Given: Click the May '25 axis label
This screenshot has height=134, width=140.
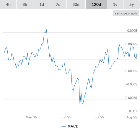Looking at the screenshot, I should (31, 117).
